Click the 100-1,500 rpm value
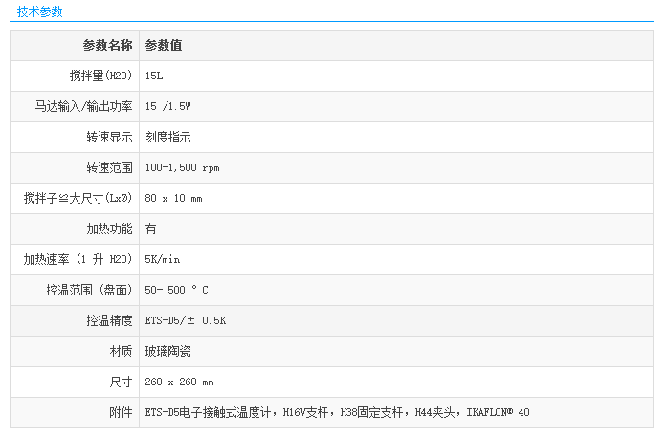Screen dimensions: 667x437 (x=182, y=168)
